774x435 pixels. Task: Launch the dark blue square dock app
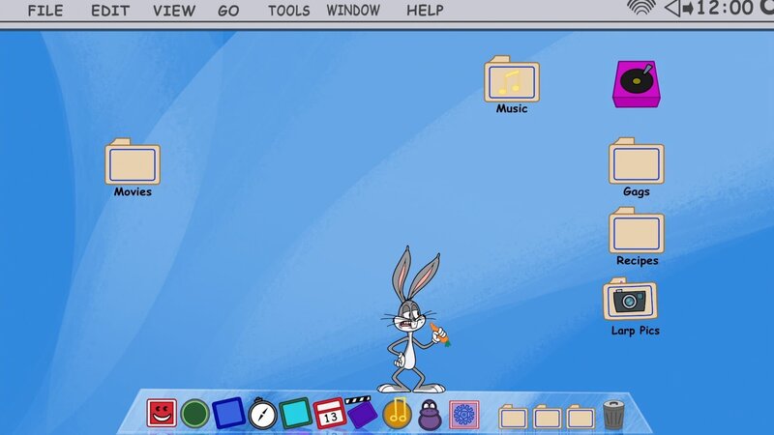[x=228, y=413]
